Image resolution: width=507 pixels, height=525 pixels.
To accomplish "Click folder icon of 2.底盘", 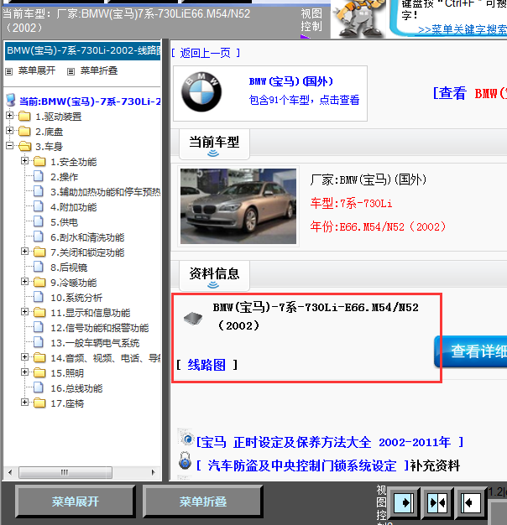I will tap(24, 131).
